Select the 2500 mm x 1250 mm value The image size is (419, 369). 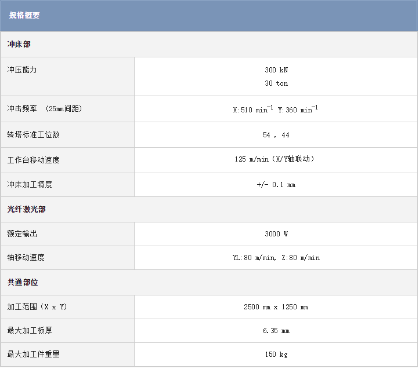pos(276,307)
